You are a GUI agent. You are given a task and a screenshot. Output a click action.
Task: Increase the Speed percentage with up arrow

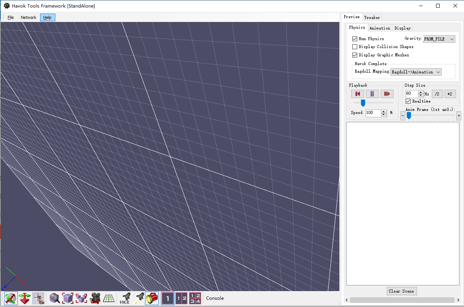click(384, 111)
